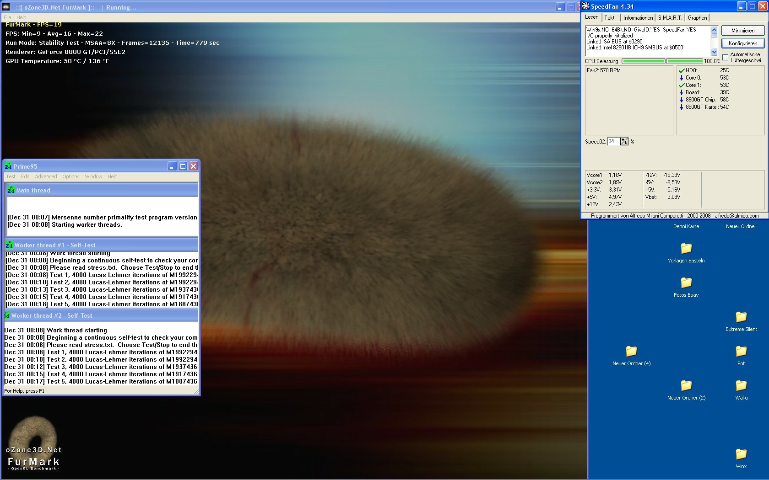Click the green check icon beside Core 1
This screenshot has height=480, width=769.
coord(682,85)
